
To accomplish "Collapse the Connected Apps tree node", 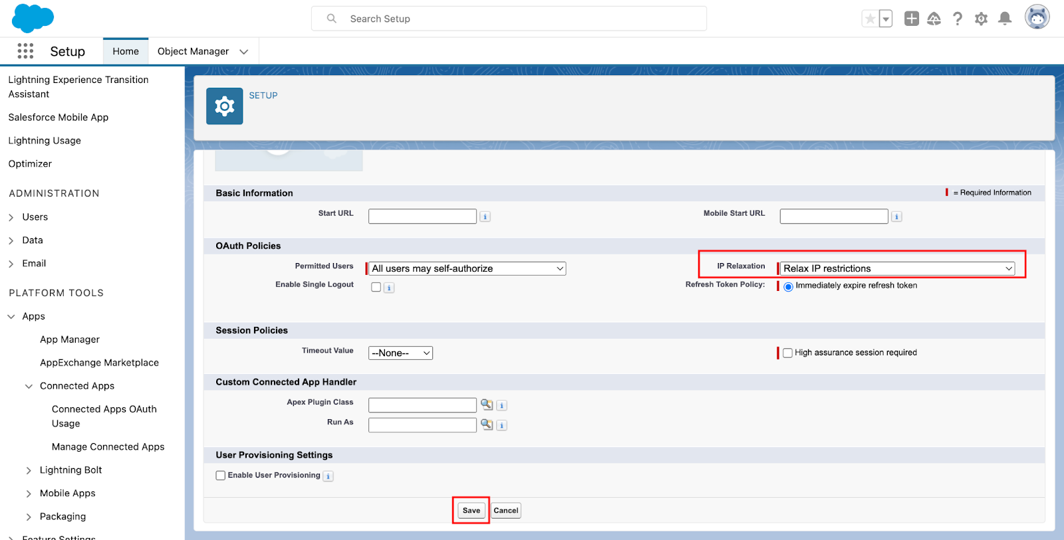I will coord(29,387).
